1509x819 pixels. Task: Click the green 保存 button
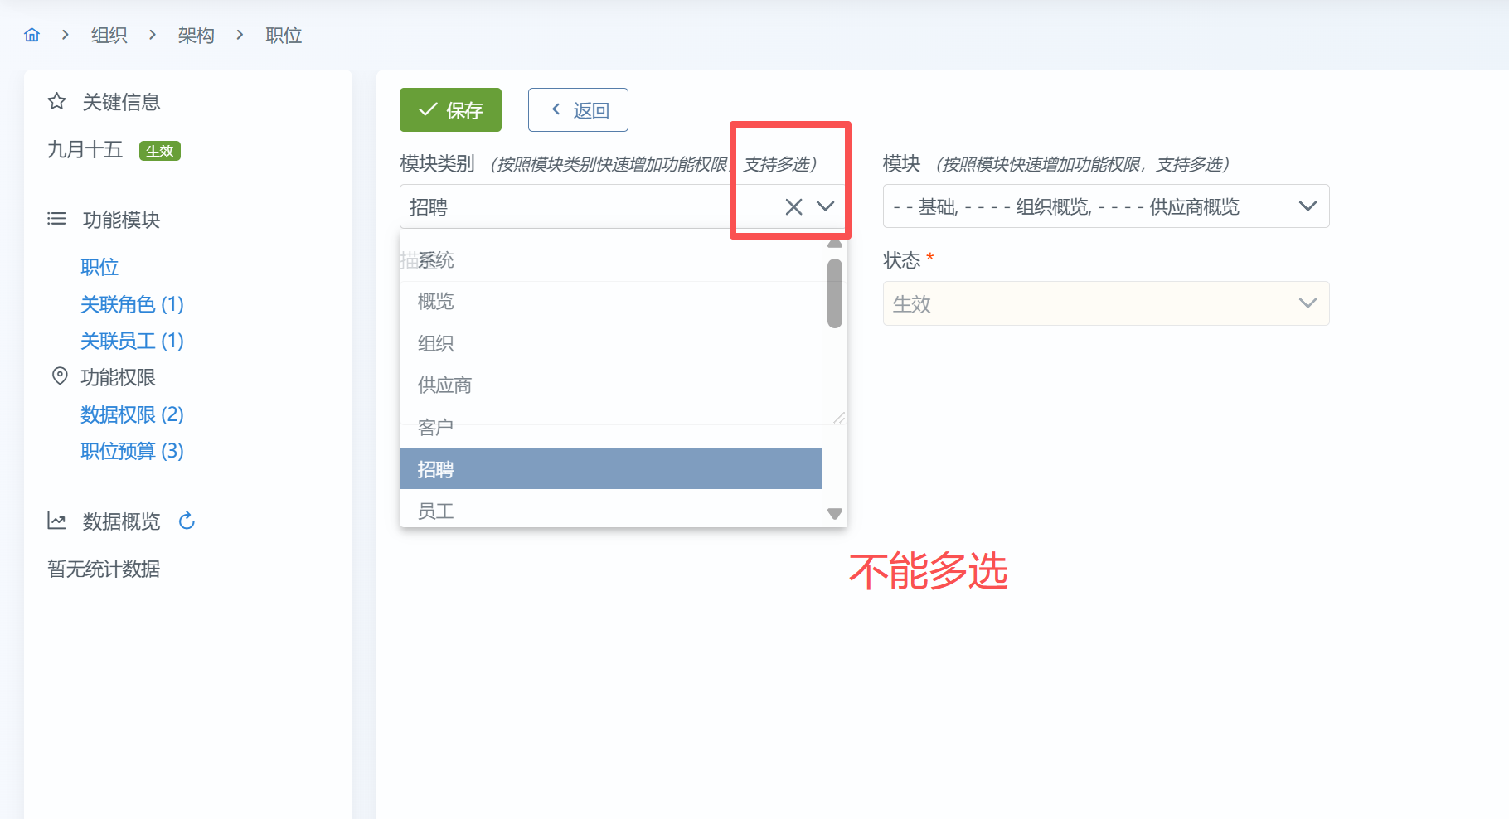pos(450,110)
